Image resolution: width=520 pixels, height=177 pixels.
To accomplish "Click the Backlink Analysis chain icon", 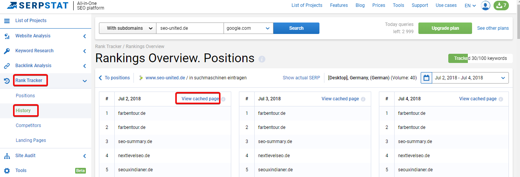I will [x=7, y=66].
